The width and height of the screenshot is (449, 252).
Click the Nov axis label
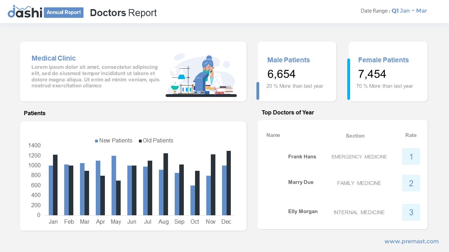(x=211, y=222)
